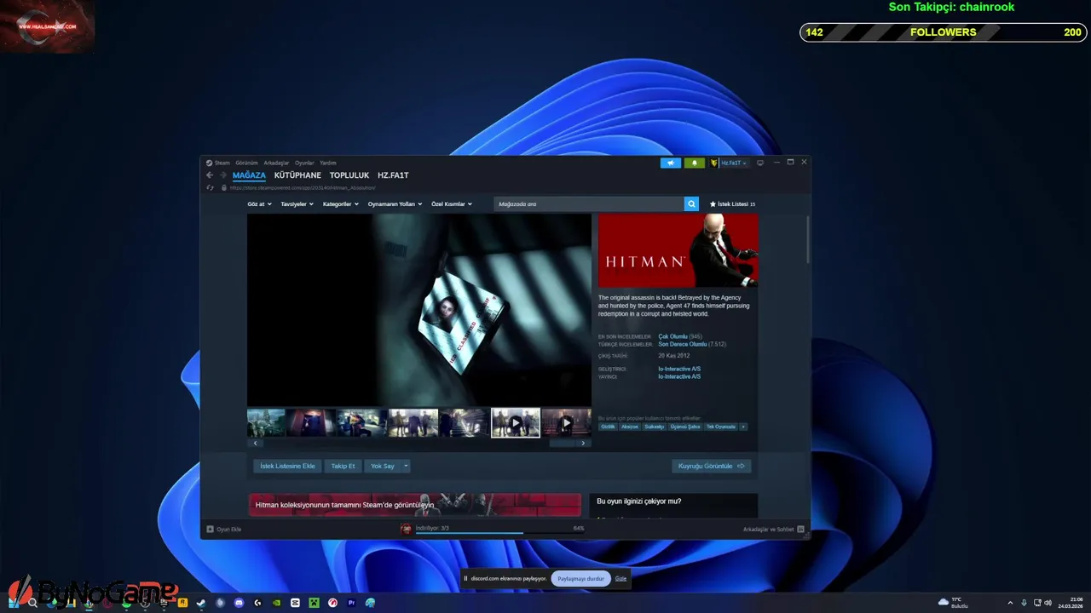Open the Io-Interactive A/S developer link

click(679, 369)
